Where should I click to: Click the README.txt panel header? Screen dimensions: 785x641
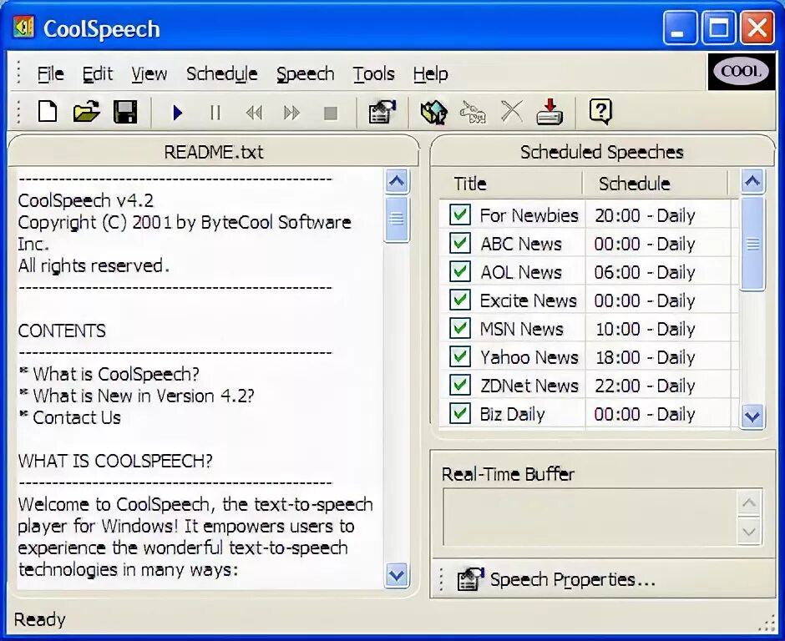(x=214, y=152)
